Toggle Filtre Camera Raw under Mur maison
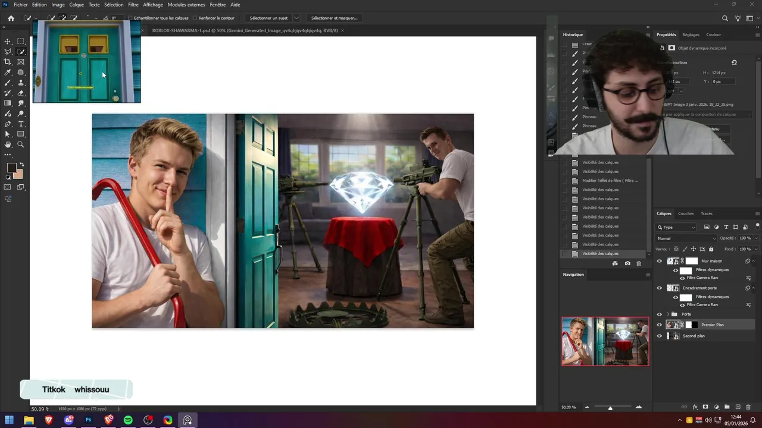The image size is (762, 428). click(x=682, y=278)
